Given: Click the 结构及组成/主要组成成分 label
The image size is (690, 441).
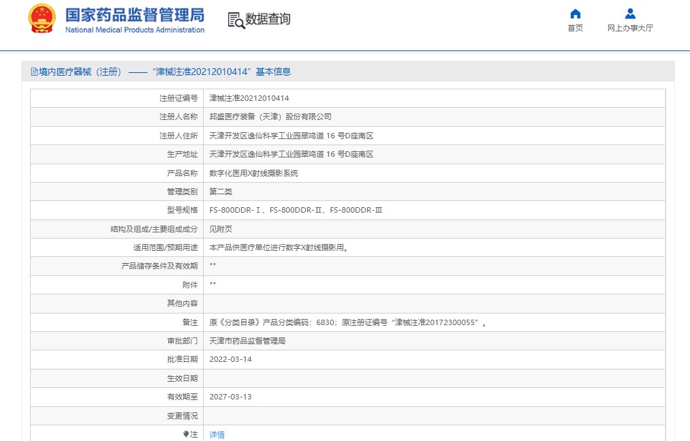Looking at the screenshot, I should click(x=154, y=229).
